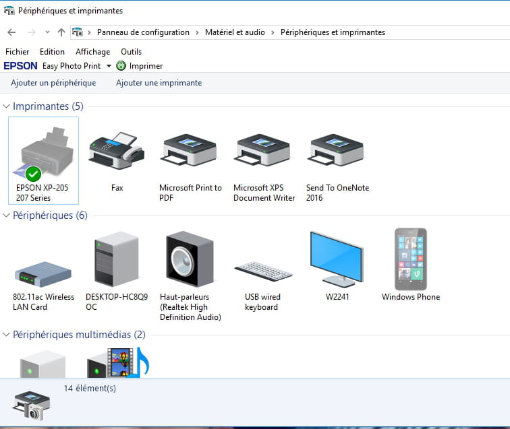Expand the chevron before Panneau de configuration
This screenshot has width=510, height=429.
(89, 32)
